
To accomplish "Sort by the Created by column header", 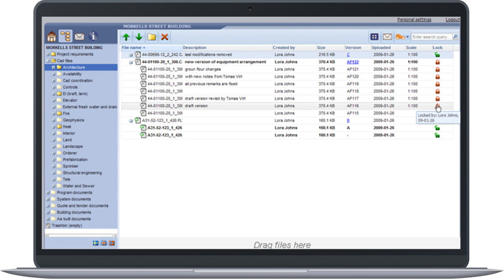I will coord(284,47).
